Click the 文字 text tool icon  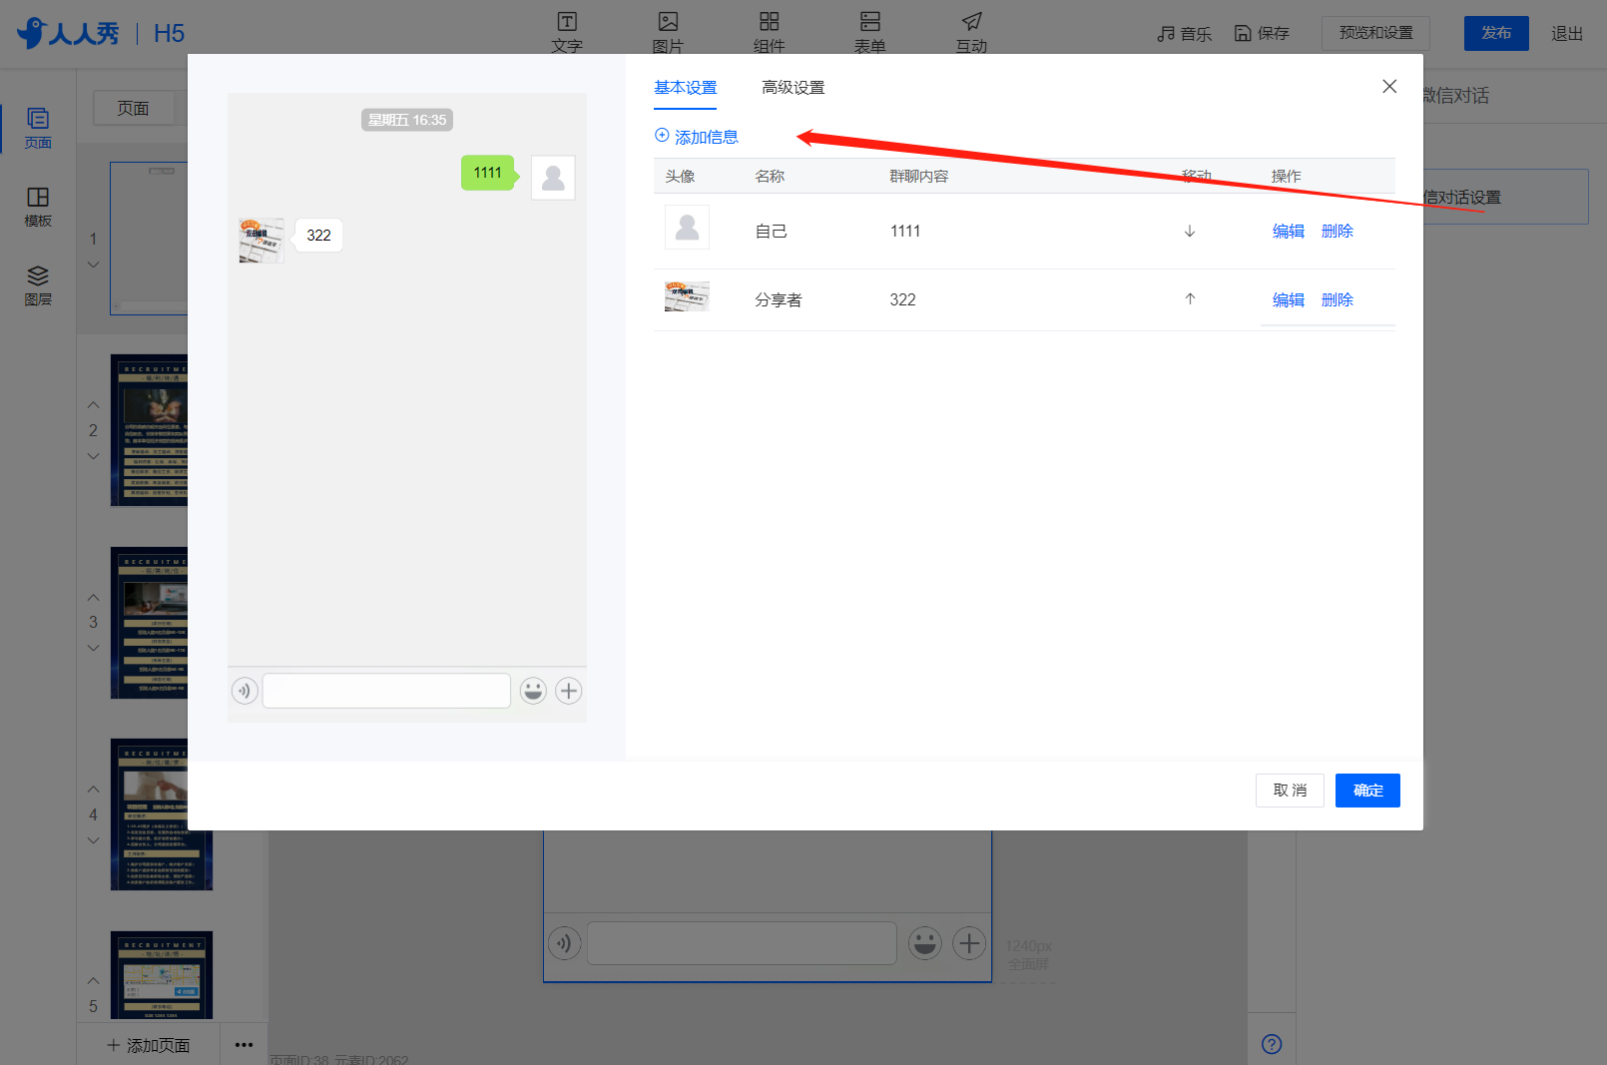(x=567, y=22)
